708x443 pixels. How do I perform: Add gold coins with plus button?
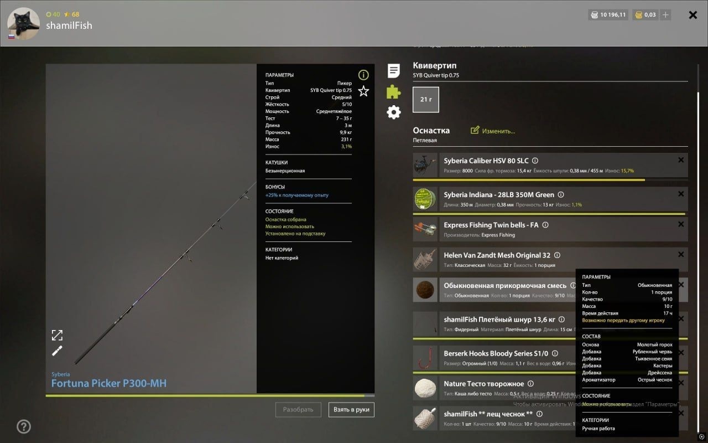point(665,15)
